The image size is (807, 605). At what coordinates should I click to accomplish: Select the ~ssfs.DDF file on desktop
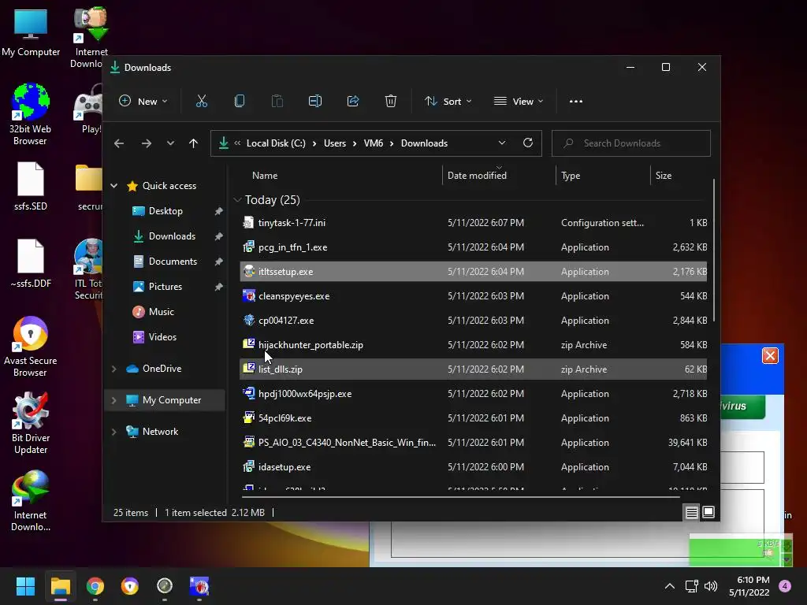tap(31, 263)
